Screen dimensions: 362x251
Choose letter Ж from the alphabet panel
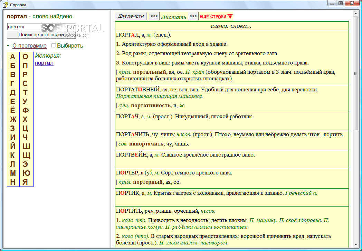click(13, 120)
